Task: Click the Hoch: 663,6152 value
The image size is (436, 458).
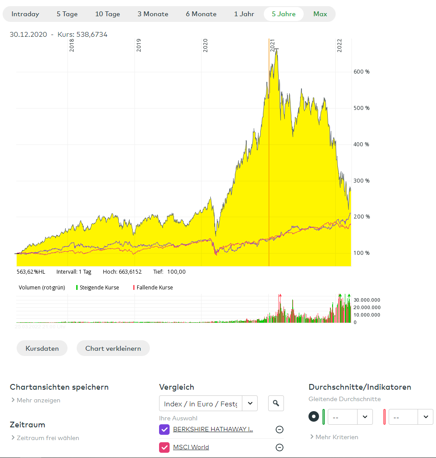Action: coord(122,271)
